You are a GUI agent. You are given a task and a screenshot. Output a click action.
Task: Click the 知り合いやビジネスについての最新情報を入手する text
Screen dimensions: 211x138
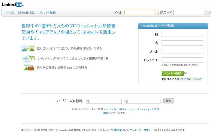tap(70, 48)
